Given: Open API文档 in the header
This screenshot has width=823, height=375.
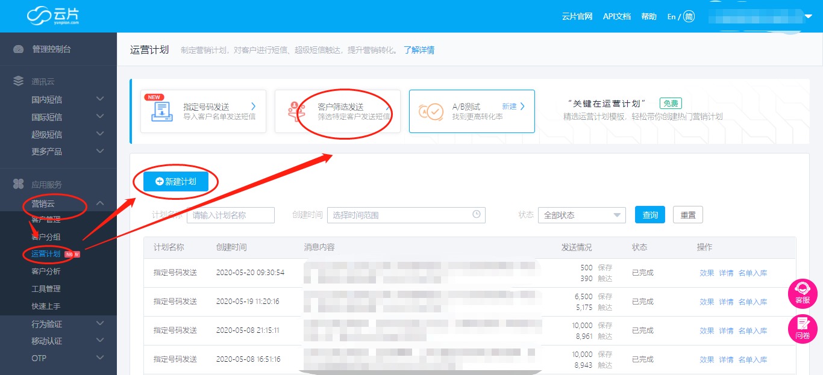Looking at the screenshot, I should tap(617, 16).
